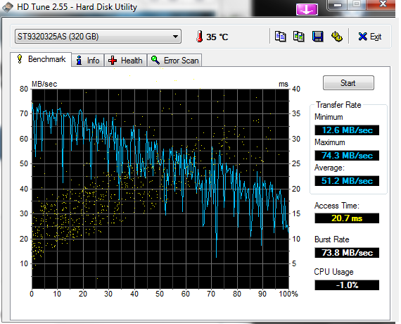401x324 pixels.
Task: Click the HD Tune application icon in title bar
Action: (8, 7)
